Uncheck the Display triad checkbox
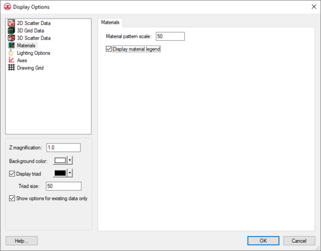Viewport: 321px width, 251px height. tap(12, 173)
